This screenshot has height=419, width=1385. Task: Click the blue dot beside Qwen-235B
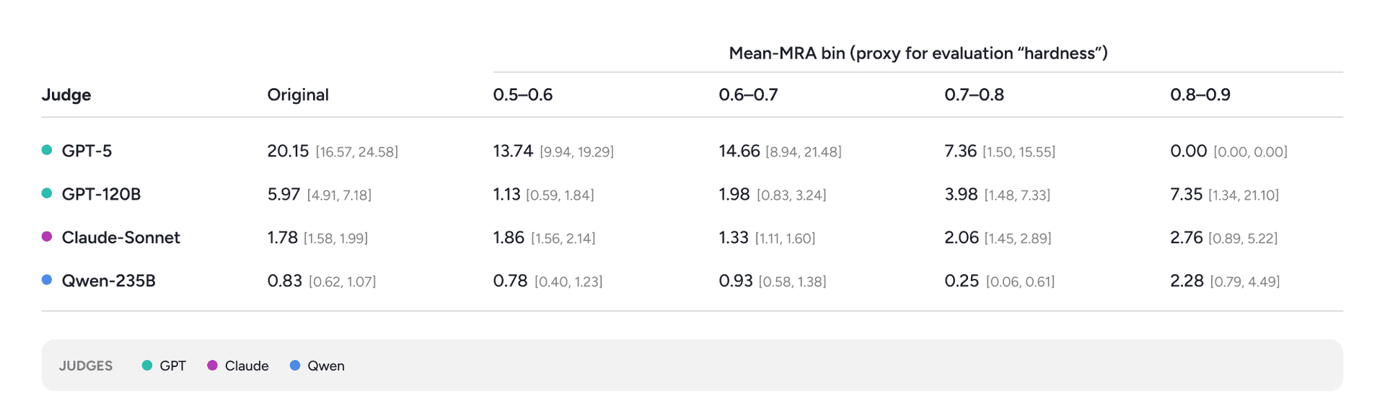click(47, 280)
